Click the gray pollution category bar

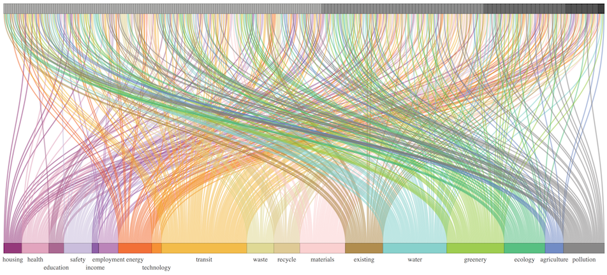pos(583,248)
